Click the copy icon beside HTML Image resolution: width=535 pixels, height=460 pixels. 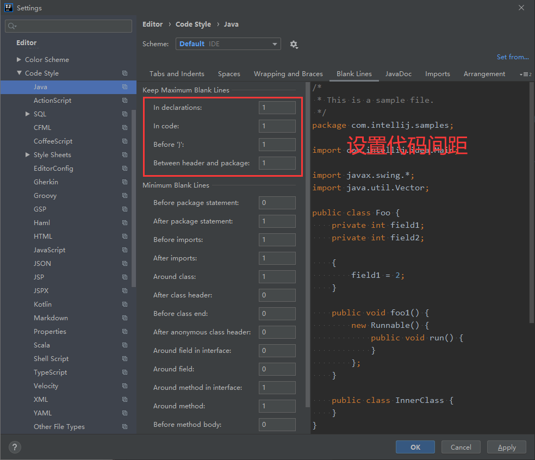pyautogui.click(x=125, y=237)
